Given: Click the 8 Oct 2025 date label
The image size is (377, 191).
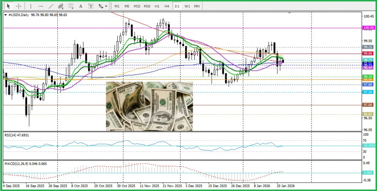Looking at the screenshot, I should pos(79,186).
